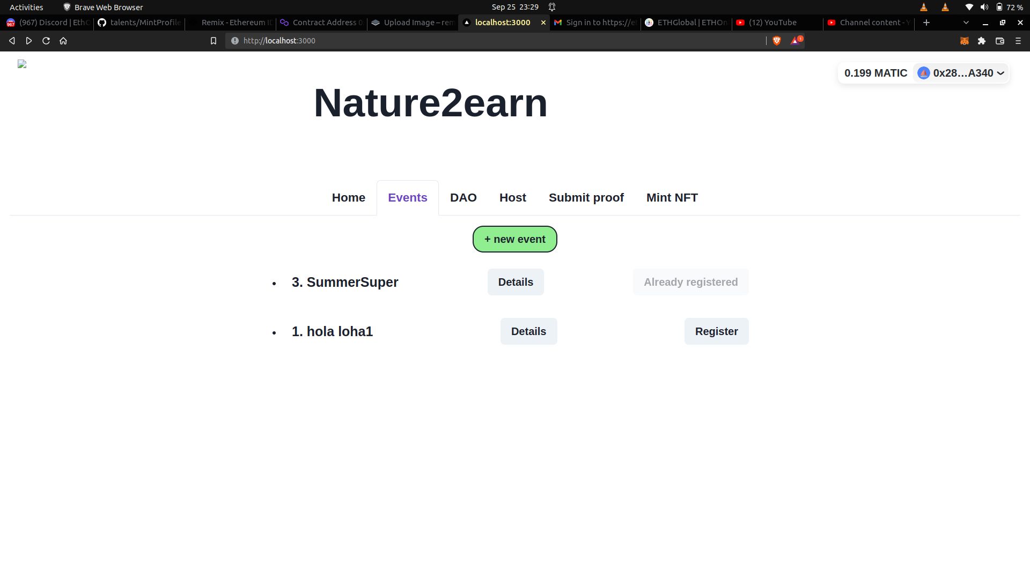Click the Nature2earn home logo icon
1030x579 pixels.
(x=22, y=64)
